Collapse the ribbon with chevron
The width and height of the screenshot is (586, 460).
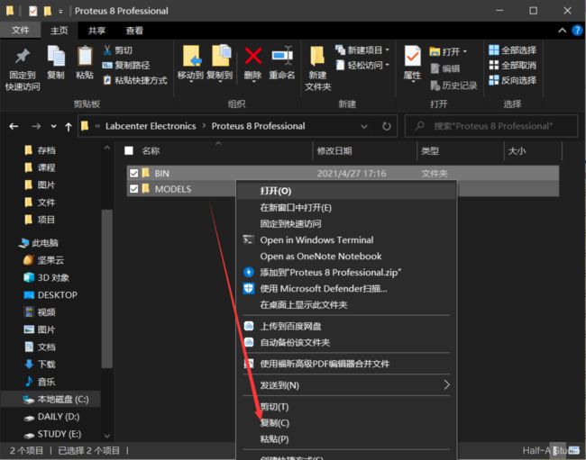click(562, 31)
